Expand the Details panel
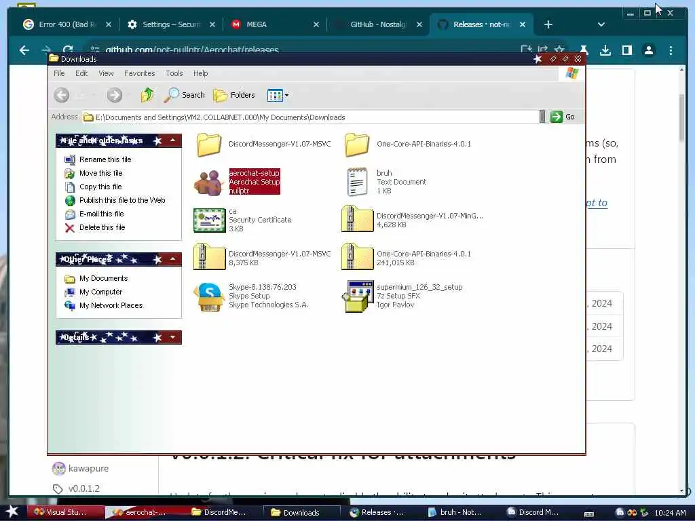The image size is (695, 521). pos(172,338)
